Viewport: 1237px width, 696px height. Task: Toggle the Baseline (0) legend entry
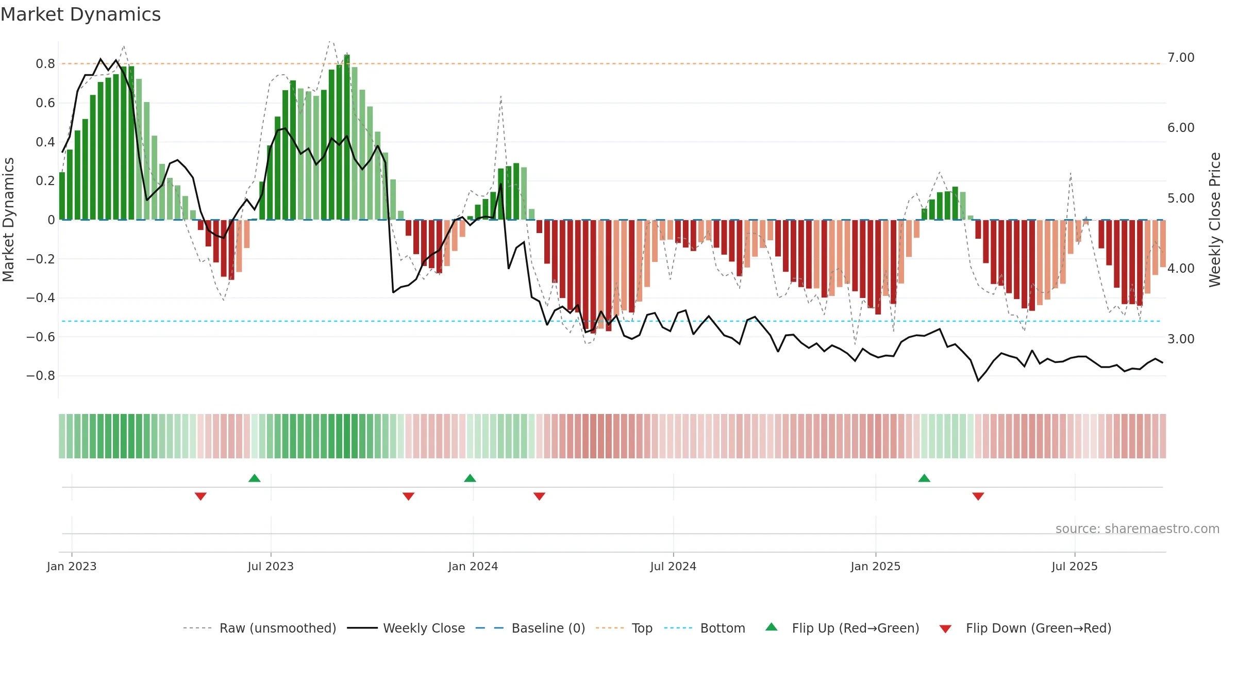[x=530, y=628]
